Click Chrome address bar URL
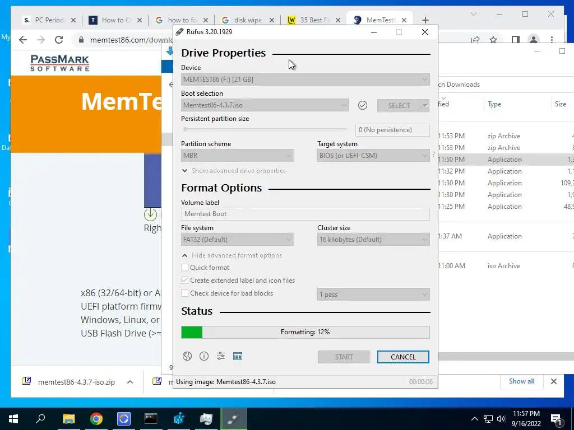 [132, 40]
